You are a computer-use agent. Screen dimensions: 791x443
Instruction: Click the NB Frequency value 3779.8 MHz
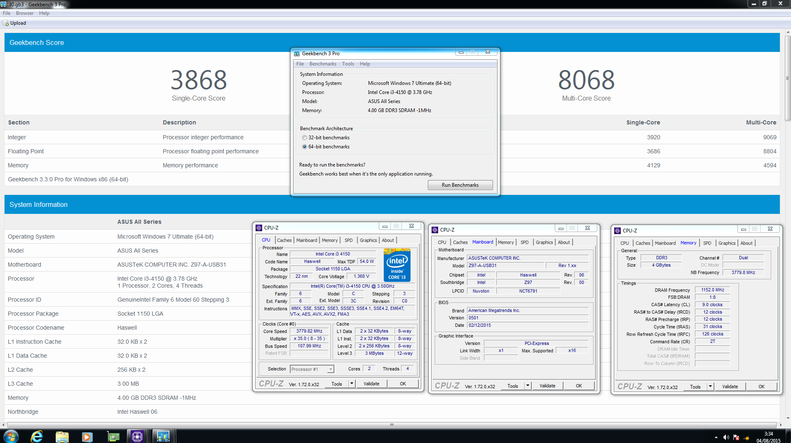point(743,272)
